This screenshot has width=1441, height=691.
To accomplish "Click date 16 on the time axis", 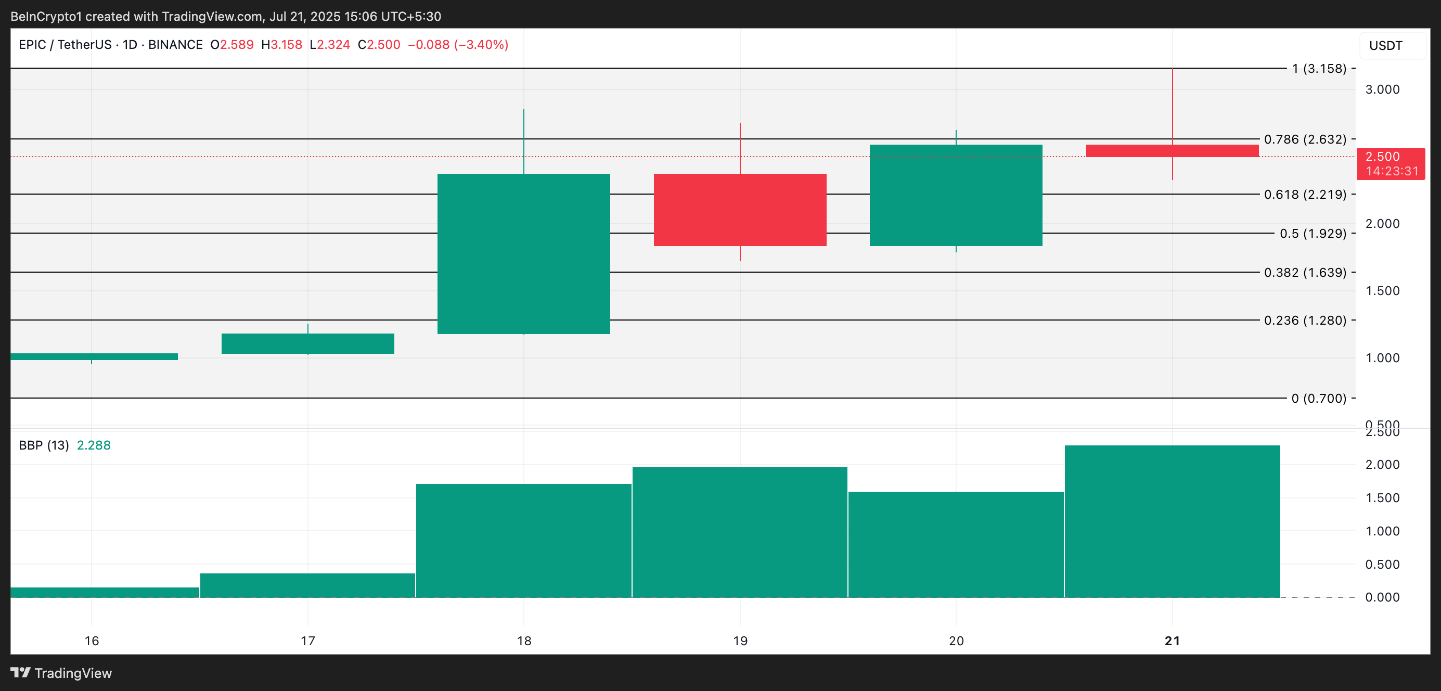I will (x=92, y=641).
